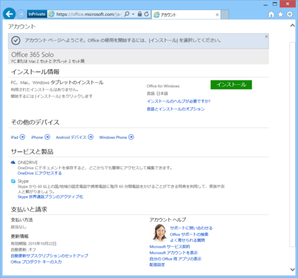
Task: Click the green インストール button
Action: coord(231,85)
